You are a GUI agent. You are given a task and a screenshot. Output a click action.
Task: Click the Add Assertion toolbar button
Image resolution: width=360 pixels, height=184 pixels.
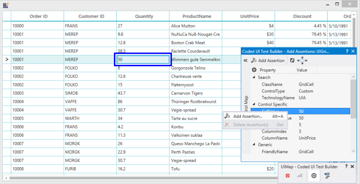pyautogui.click(x=268, y=60)
